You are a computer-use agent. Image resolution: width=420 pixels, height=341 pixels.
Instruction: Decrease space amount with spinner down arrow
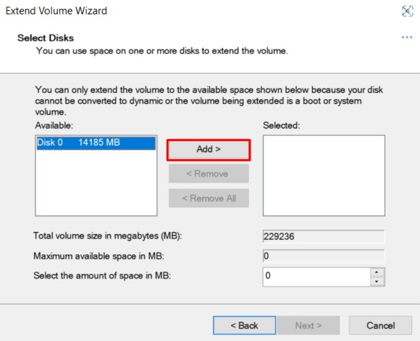click(x=377, y=281)
